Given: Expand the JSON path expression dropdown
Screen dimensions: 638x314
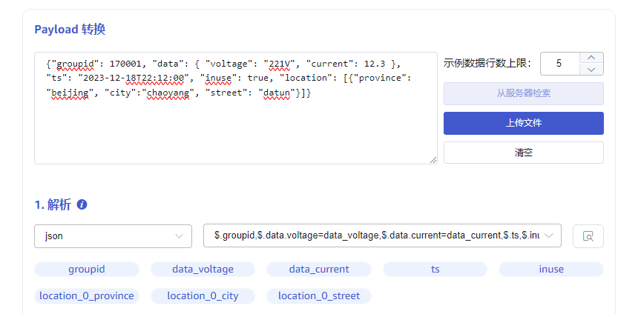Looking at the screenshot, I should point(382,235).
